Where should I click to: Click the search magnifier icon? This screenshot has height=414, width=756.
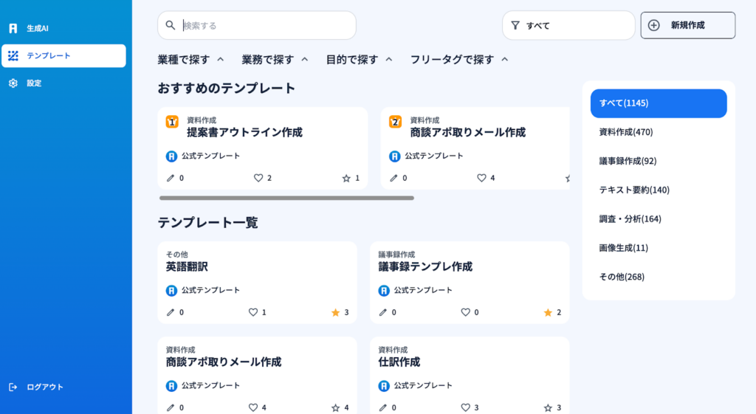point(171,25)
